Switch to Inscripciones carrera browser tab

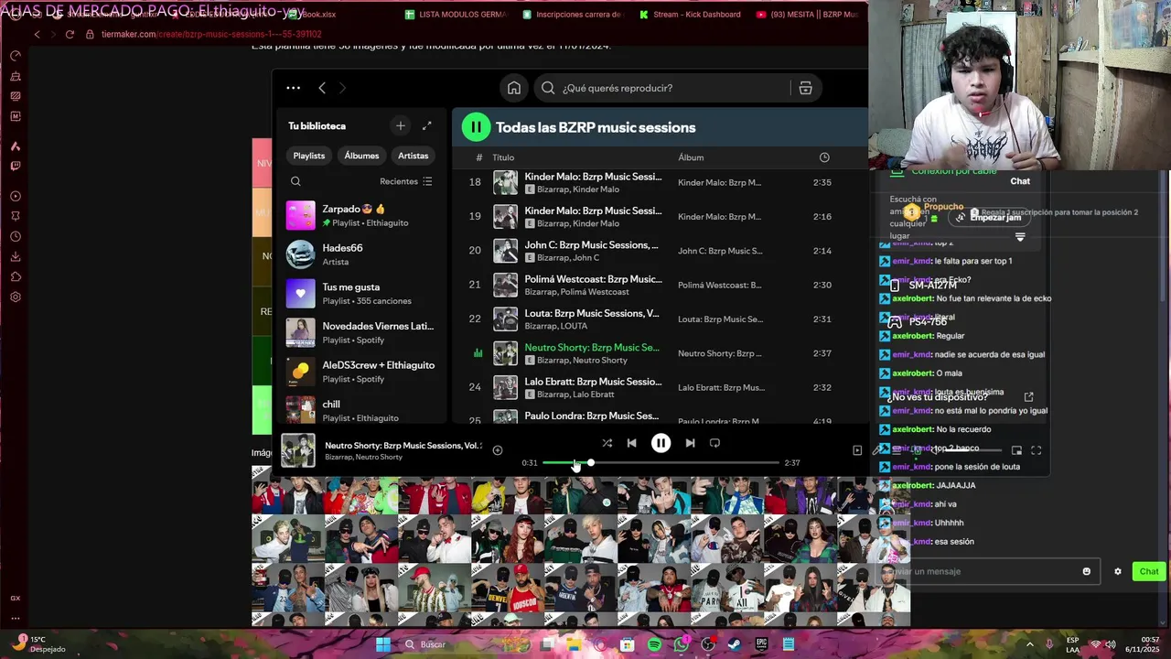pos(573,15)
